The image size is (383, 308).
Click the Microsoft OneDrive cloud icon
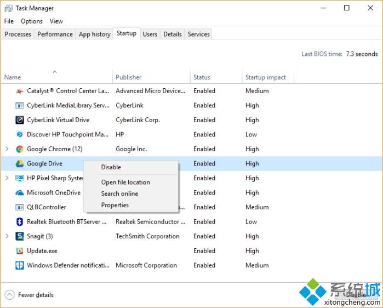(20, 193)
